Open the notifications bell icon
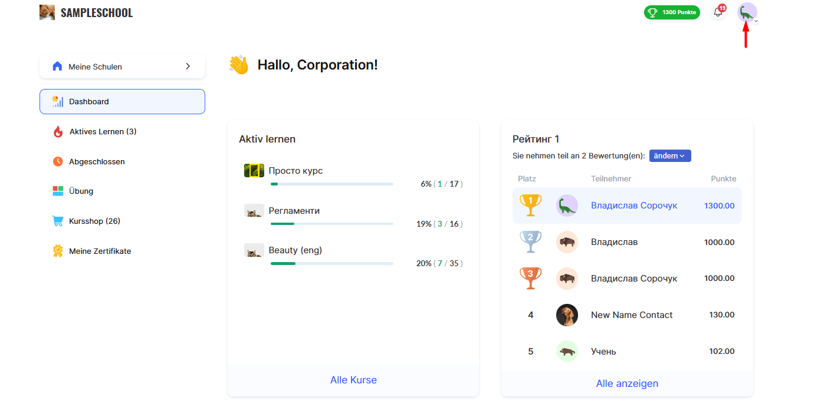The width and height of the screenshot is (834, 404). (x=718, y=12)
